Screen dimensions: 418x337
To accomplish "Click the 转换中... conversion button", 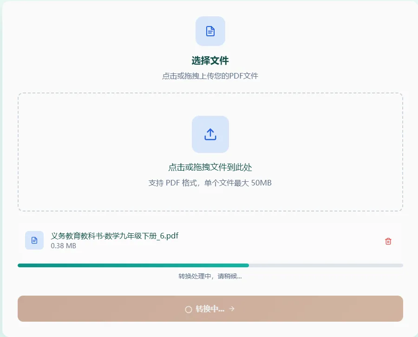I will coord(210,309).
